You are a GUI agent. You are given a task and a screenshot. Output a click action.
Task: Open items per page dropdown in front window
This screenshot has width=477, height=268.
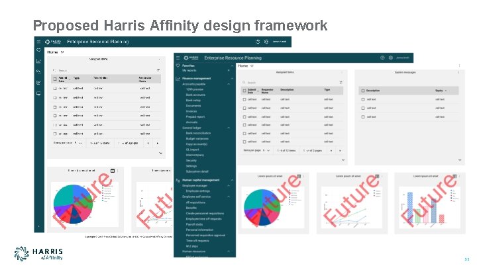click(x=266, y=150)
